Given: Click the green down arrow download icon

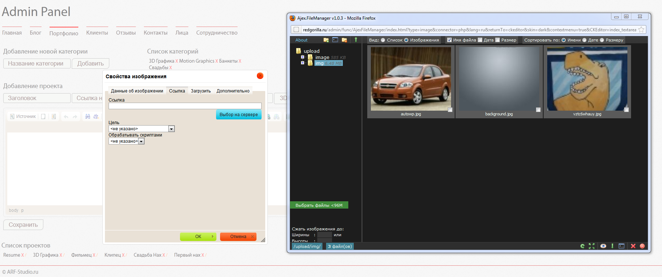Looking at the screenshot, I should (x=612, y=246).
